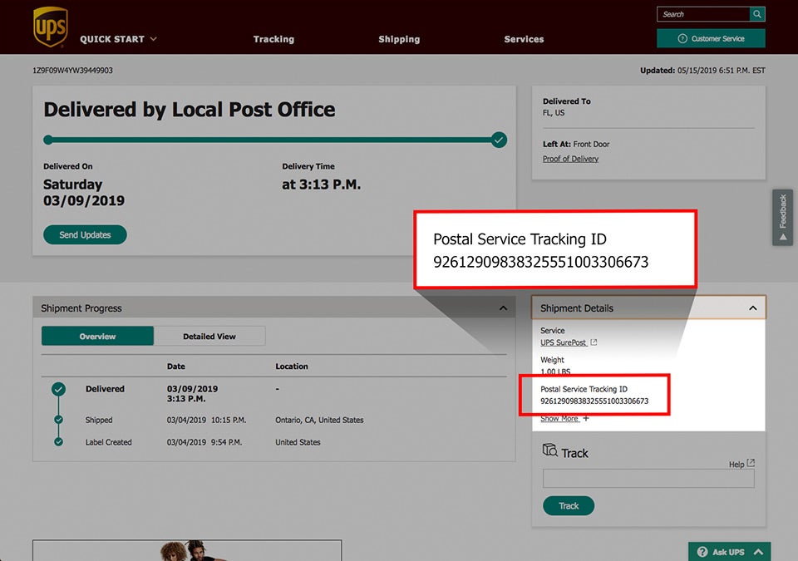Click the package track icon

click(550, 450)
